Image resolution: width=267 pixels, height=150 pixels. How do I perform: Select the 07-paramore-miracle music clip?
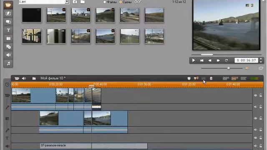(x=93, y=146)
